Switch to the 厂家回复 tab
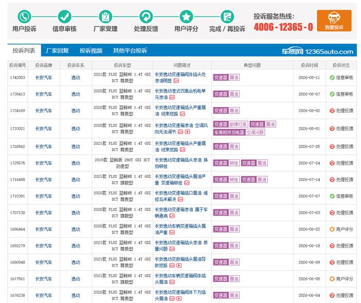 (57, 50)
